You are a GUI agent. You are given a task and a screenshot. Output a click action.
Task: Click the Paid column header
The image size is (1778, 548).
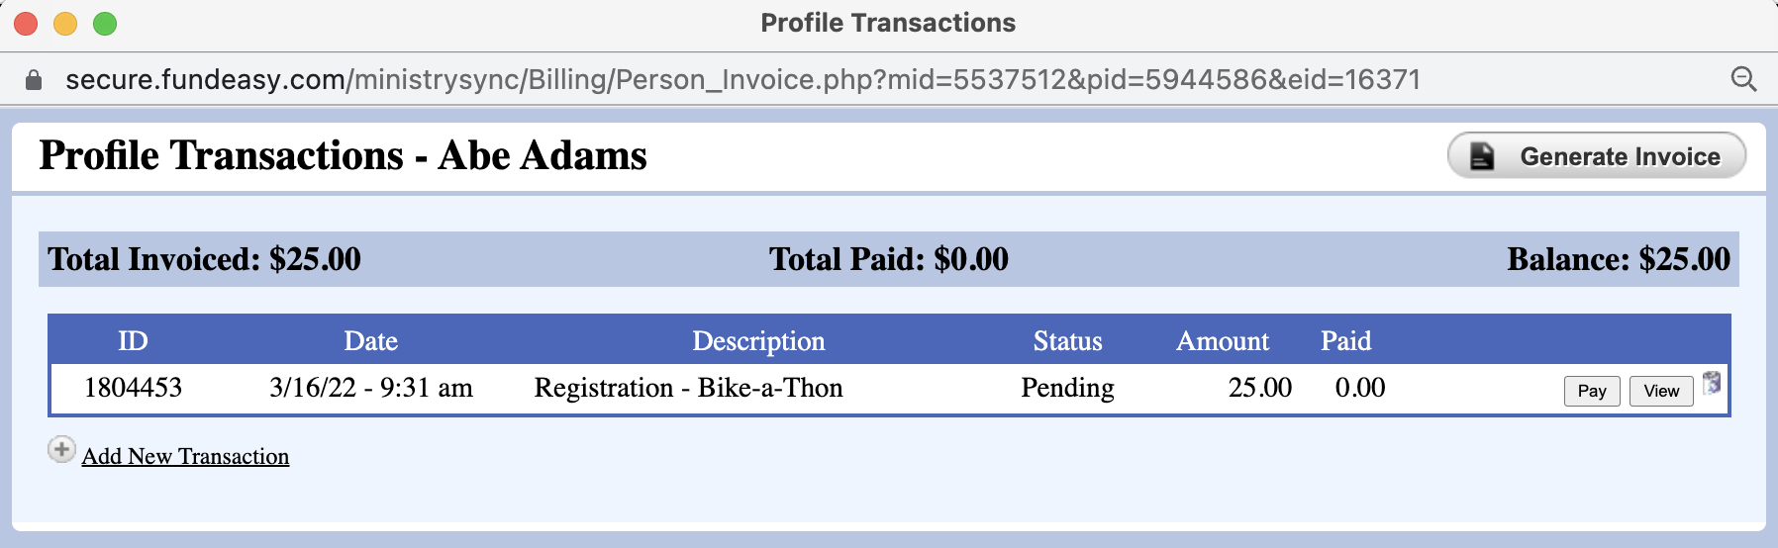point(1345,341)
